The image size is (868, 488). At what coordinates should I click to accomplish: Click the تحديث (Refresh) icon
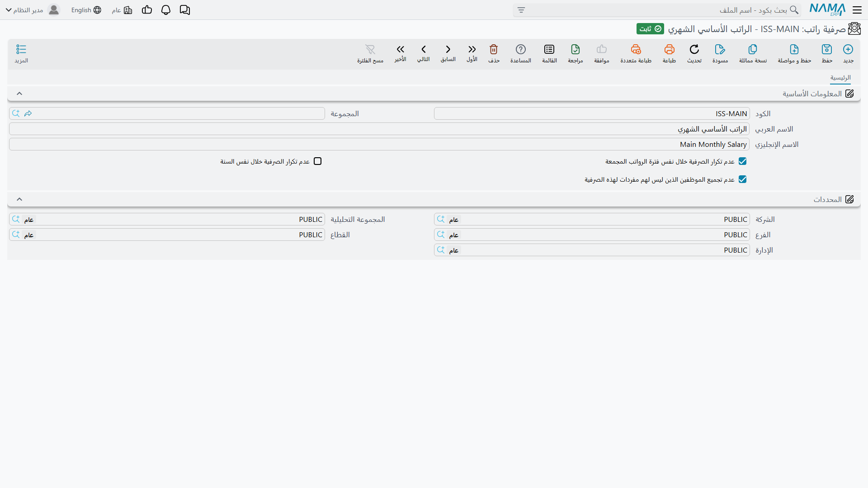click(x=694, y=49)
